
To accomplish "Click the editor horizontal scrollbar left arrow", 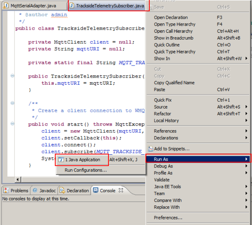I will point(18,180).
